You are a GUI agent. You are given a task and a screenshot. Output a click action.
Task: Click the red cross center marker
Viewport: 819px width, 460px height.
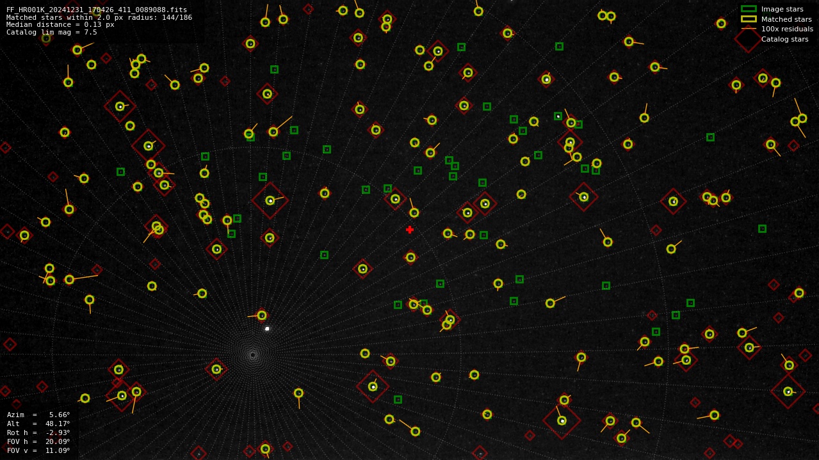[x=410, y=230]
